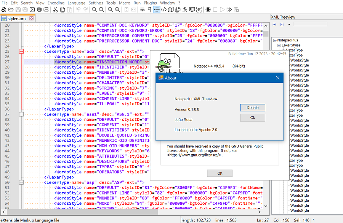Click 'length : 182,723' in the status bar
Image resolution: width=343 pixels, height=223 pixels.
[x=196, y=220]
